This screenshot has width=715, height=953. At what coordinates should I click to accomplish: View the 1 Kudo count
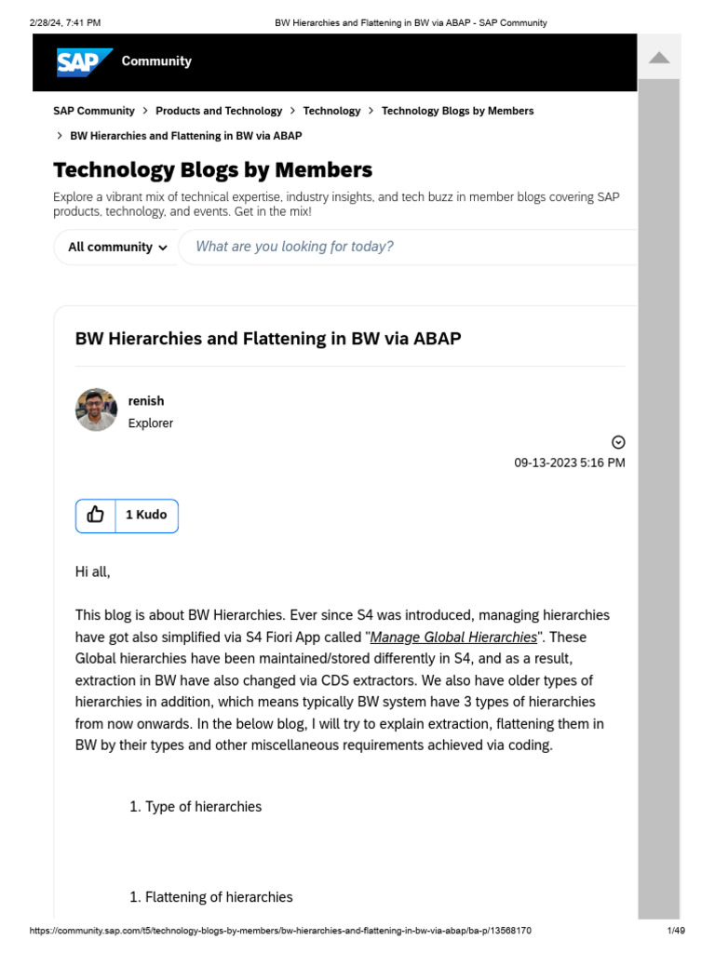[x=146, y=516]
